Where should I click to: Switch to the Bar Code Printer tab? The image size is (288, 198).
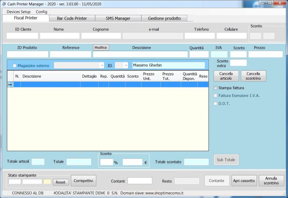point(72,18)
